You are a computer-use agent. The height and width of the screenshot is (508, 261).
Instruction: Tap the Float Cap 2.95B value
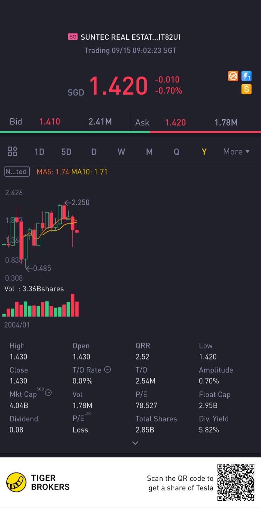point(208,405)
